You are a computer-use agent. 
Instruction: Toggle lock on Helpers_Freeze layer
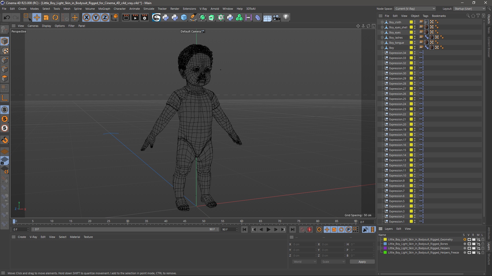pos(483,252)
